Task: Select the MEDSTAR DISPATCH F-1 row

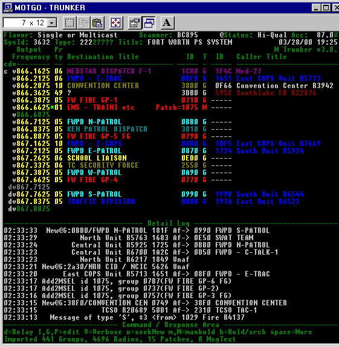Action: coord(171,71)
